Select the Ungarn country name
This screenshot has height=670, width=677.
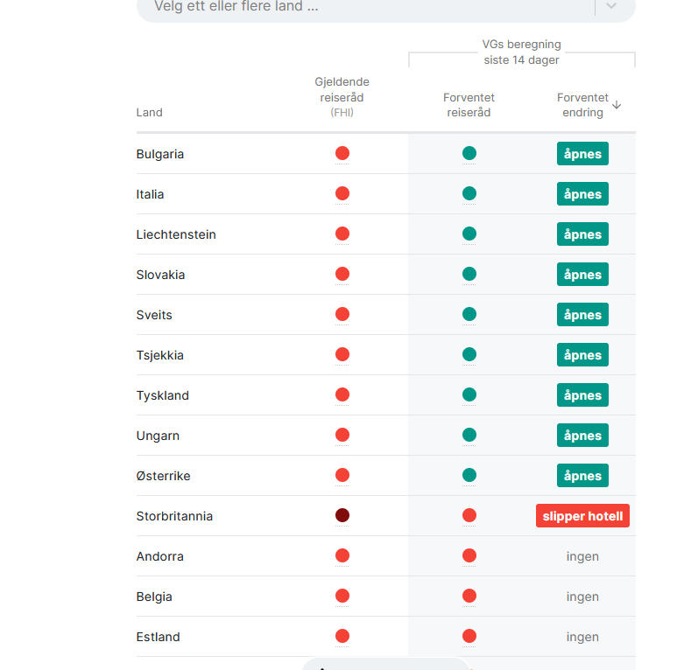pyautogui.click(x=159, y=436)
